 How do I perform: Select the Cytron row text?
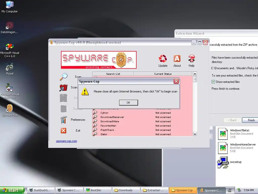104,113
